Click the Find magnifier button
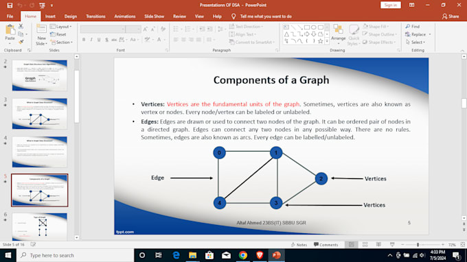The image size is (467, 262). tap(413, 27)
